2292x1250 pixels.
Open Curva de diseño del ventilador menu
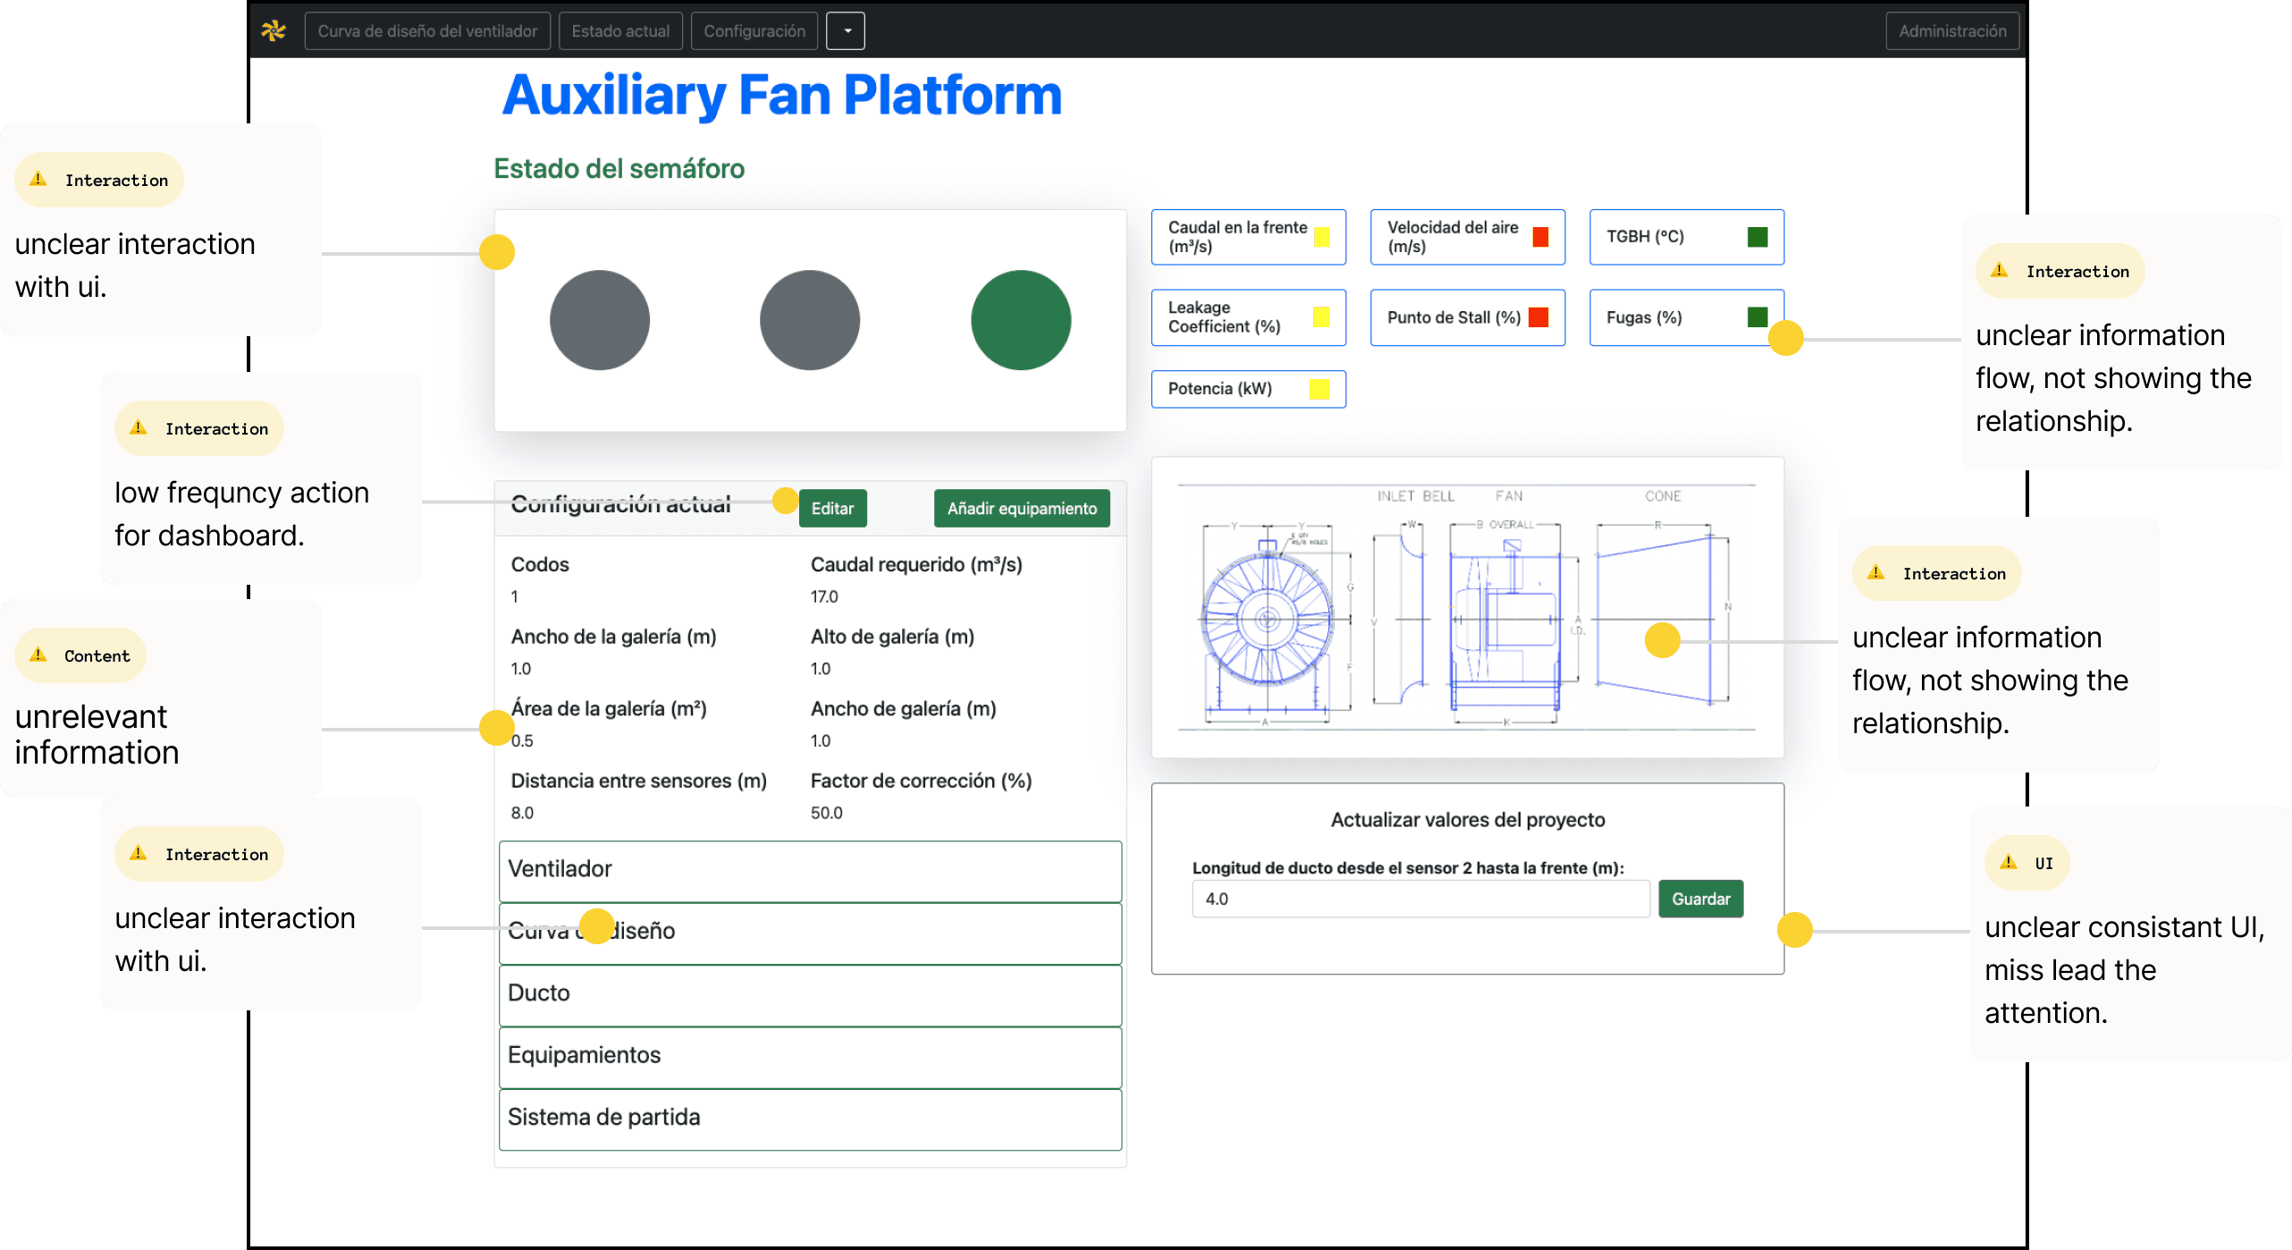coord(427,31)
